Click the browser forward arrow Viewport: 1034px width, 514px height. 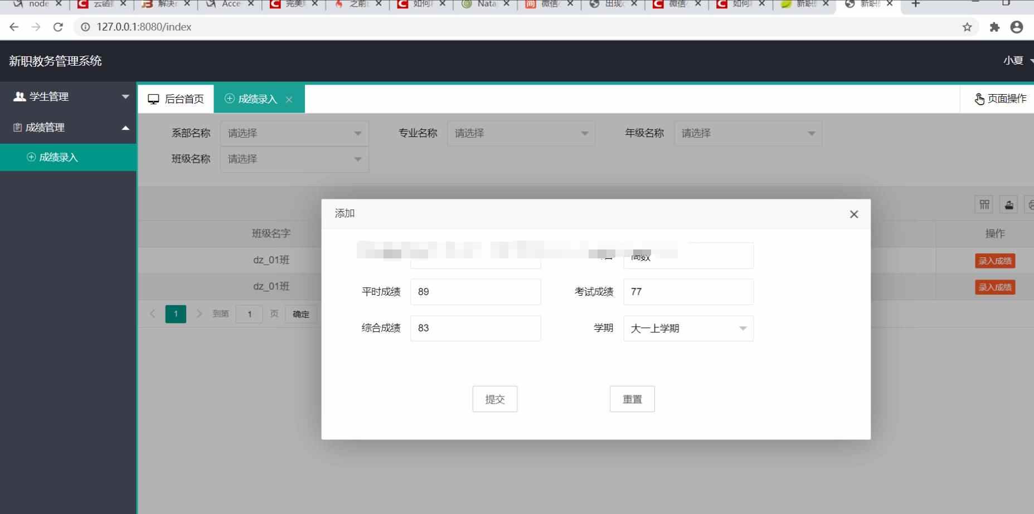point(36,27)
